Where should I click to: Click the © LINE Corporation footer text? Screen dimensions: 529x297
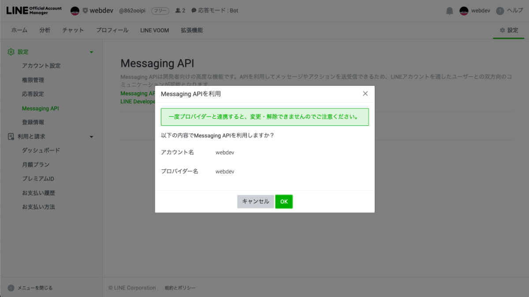coord(132,288)
